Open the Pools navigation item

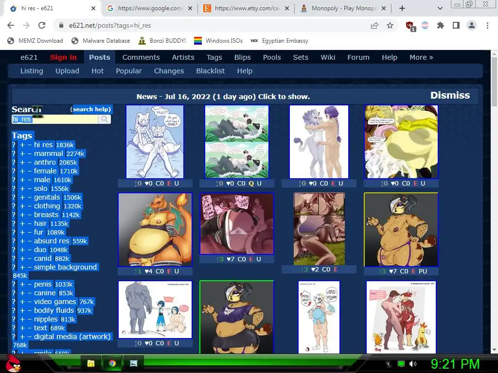pos(272,57)
